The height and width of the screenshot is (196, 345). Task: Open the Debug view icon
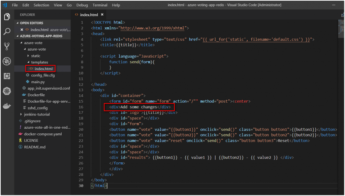coord(7,61)
